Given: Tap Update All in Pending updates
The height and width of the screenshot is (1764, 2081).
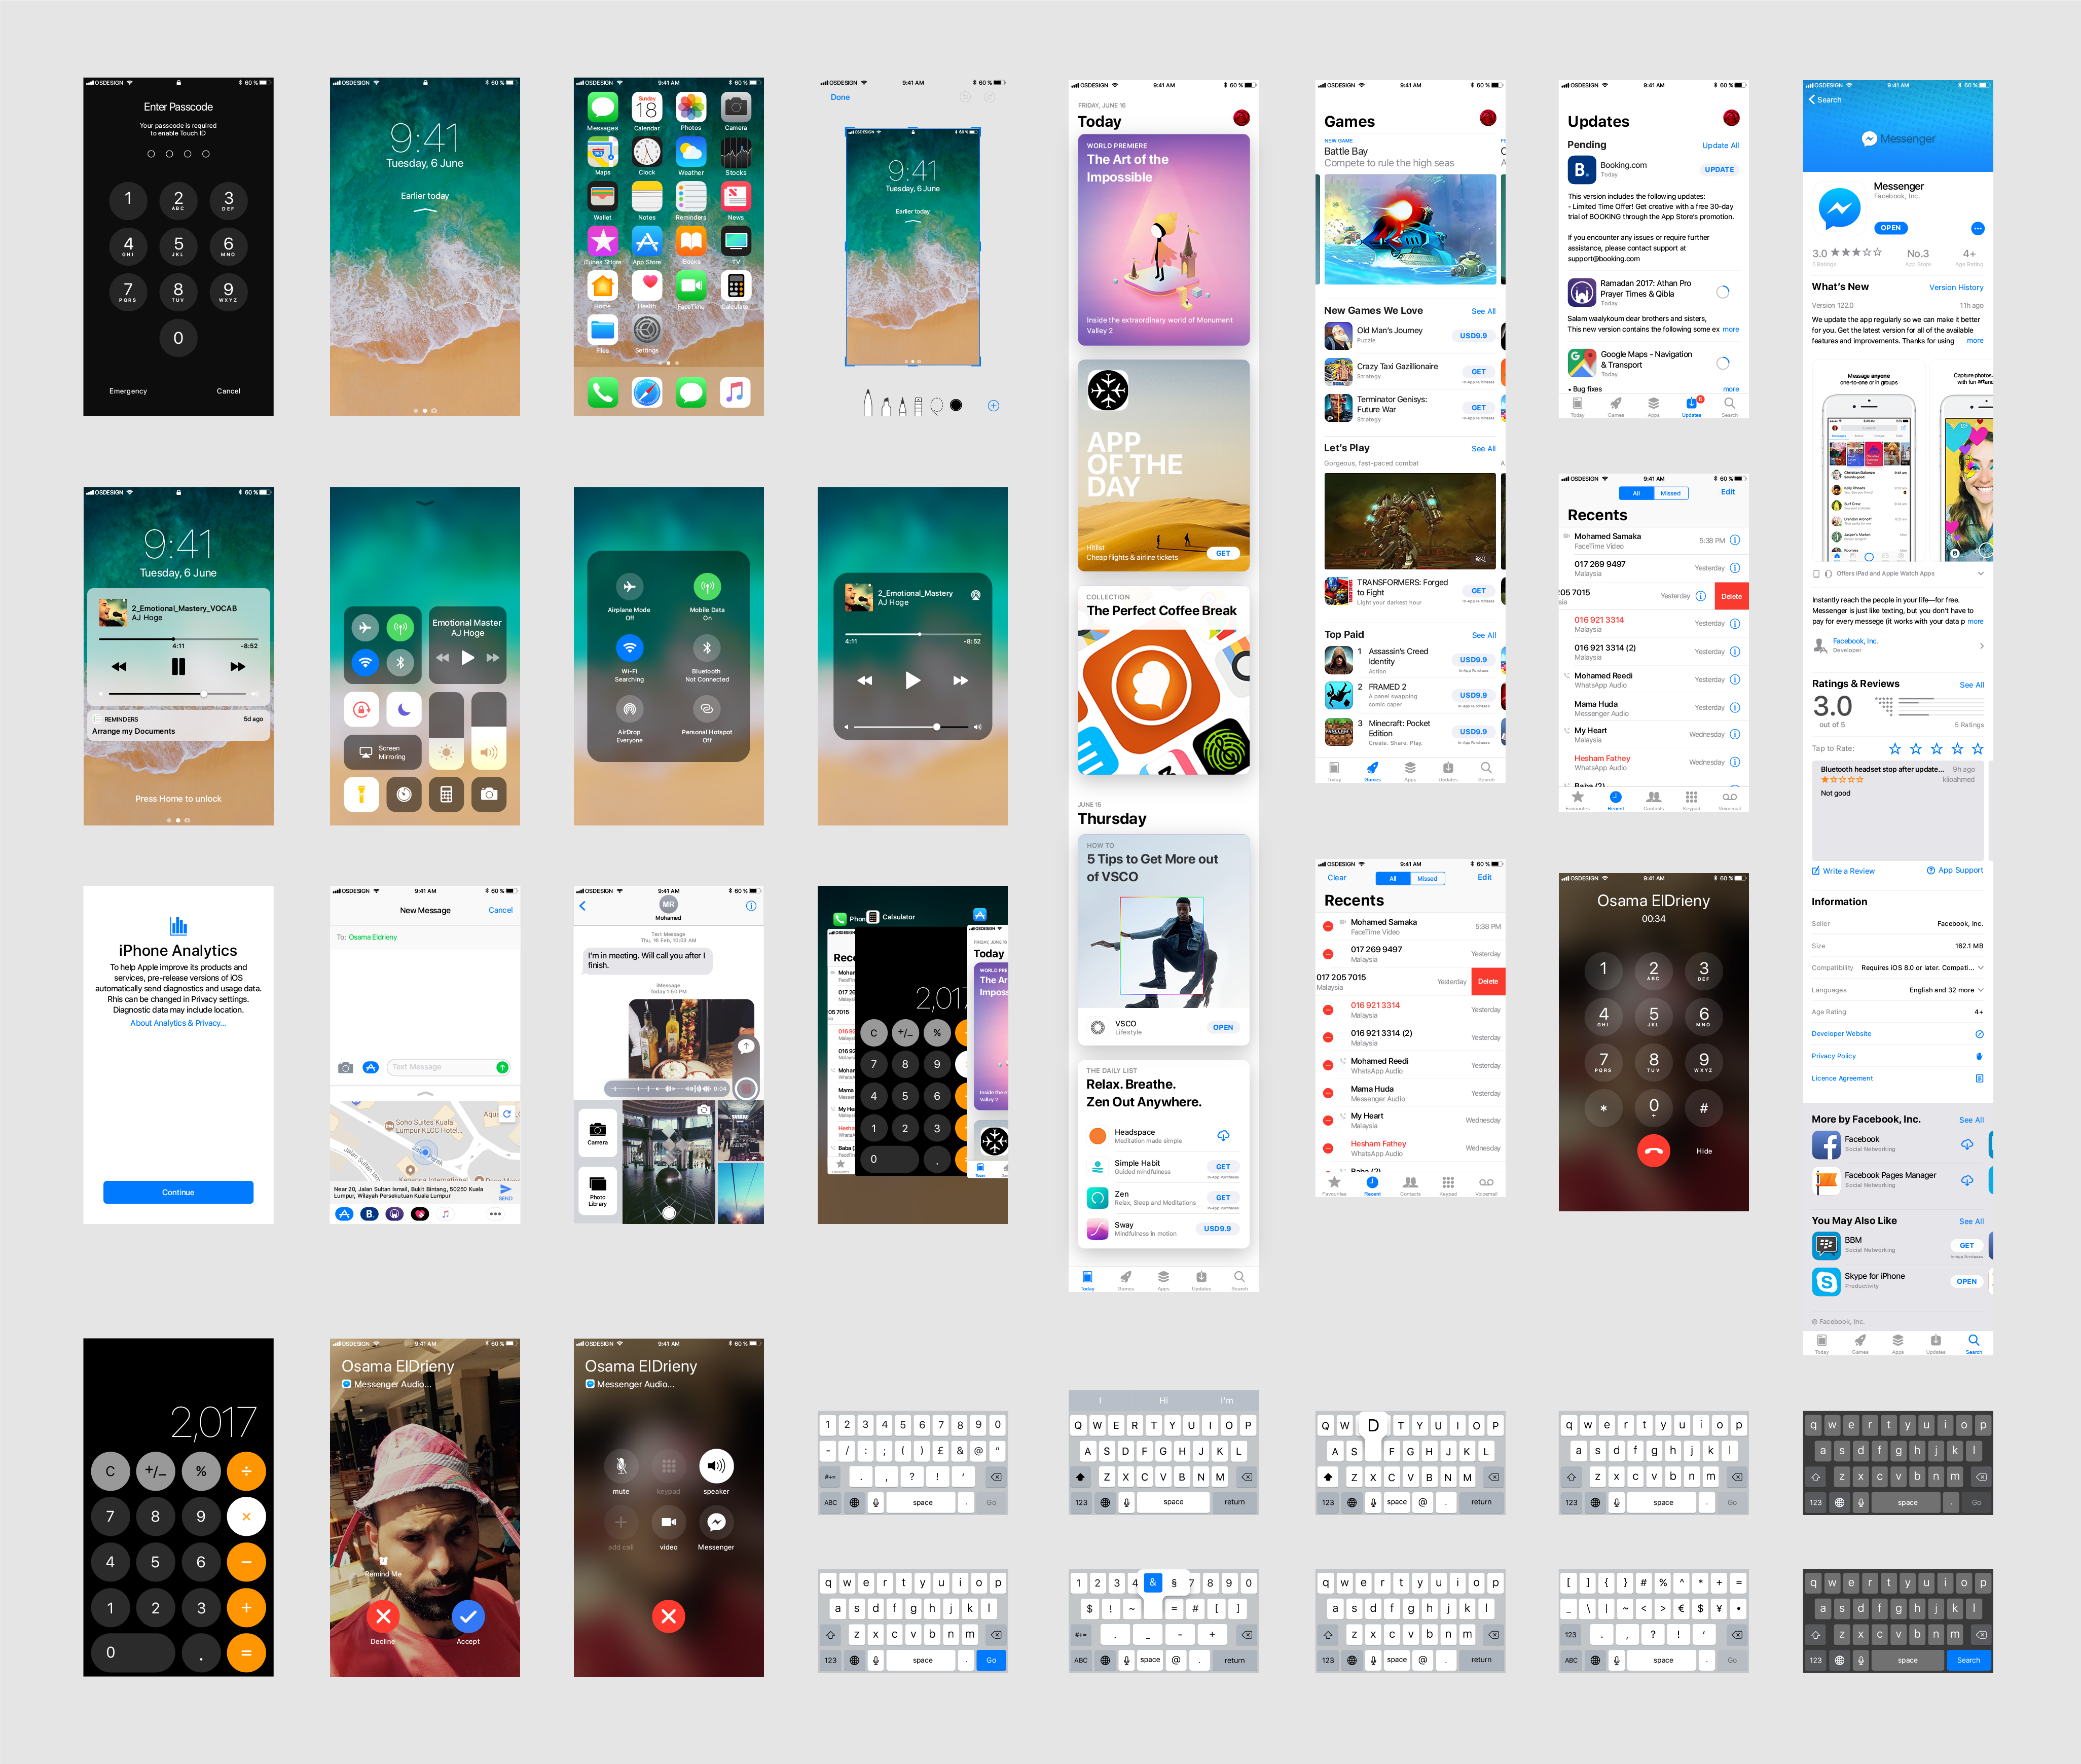Looking at the screenshot, I should tap(1720, 145).
